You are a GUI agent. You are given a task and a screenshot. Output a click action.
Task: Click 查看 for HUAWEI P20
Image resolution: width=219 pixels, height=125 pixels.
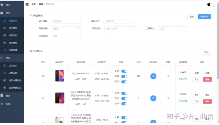tap(197, 73)
